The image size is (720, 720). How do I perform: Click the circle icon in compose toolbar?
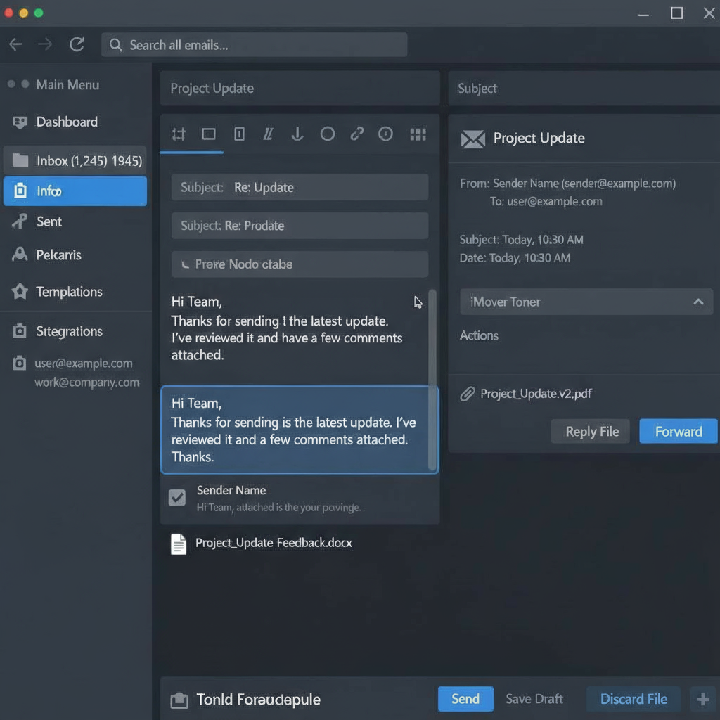pos(328,134)
